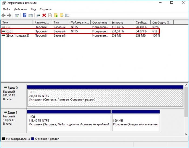Viewport: 189px width, 148px height.
Task: Open Help via blue question mark icon
Action: point(25,15)
